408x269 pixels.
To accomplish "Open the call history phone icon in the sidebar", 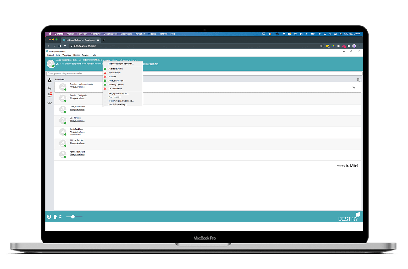I will point(50,88).
